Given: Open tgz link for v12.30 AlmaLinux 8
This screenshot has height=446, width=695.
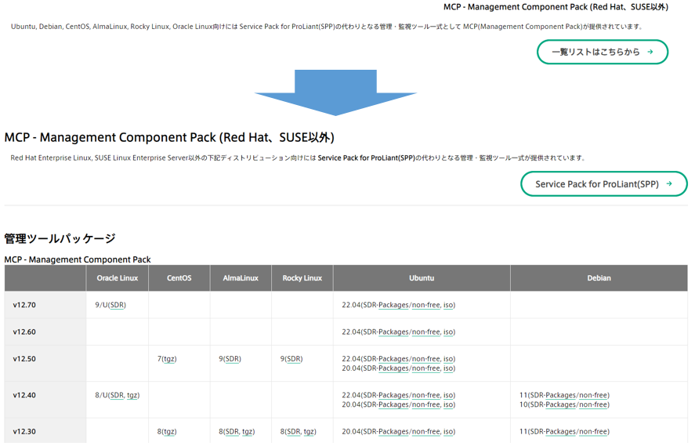Looking at the screenshot, I should pos(248,431).
